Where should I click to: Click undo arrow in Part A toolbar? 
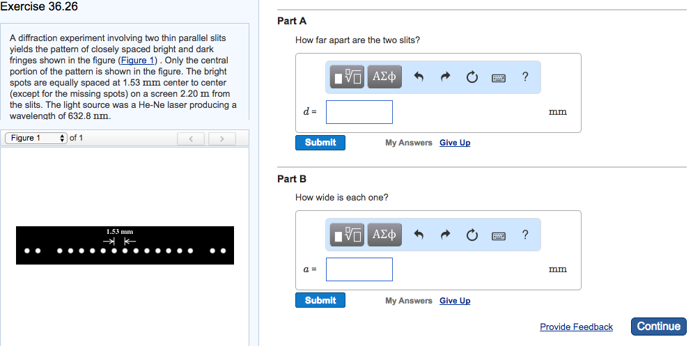click(419, 77)
